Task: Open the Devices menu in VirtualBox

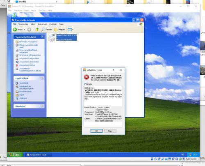Action: pyautogui.click(x=42, y=11)
